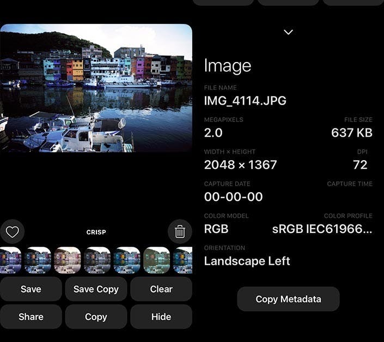Image resolution: width=384 pixels, height=342 pixels.
Task: Tap the Landscape Left orientation value
Action: 247,261
